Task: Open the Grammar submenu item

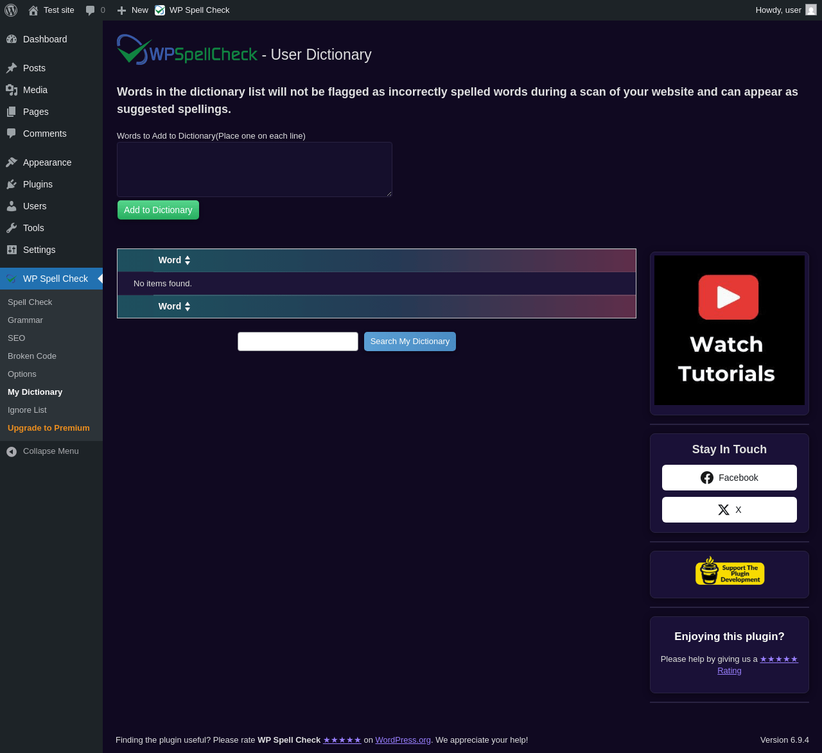Action: click(x=25, y=320)
